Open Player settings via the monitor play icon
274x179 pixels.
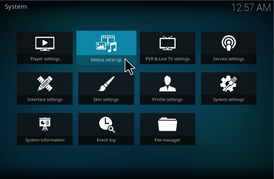pyautogui.click(x=45, y=44)
